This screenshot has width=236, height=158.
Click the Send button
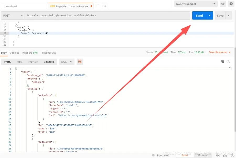199,15
